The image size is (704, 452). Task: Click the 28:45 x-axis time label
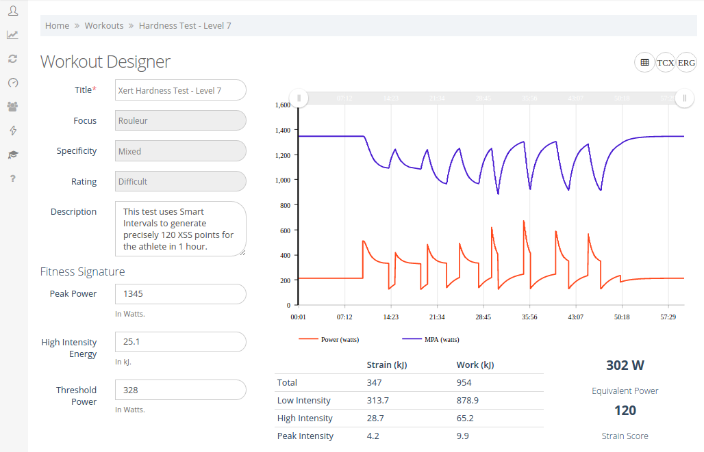point(483,317)
